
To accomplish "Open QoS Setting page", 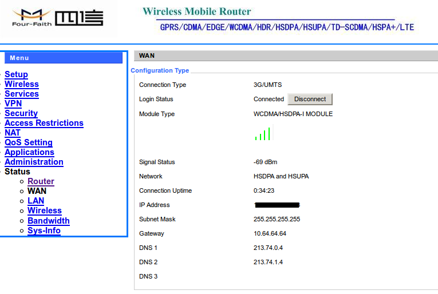I will click(29, 142).
